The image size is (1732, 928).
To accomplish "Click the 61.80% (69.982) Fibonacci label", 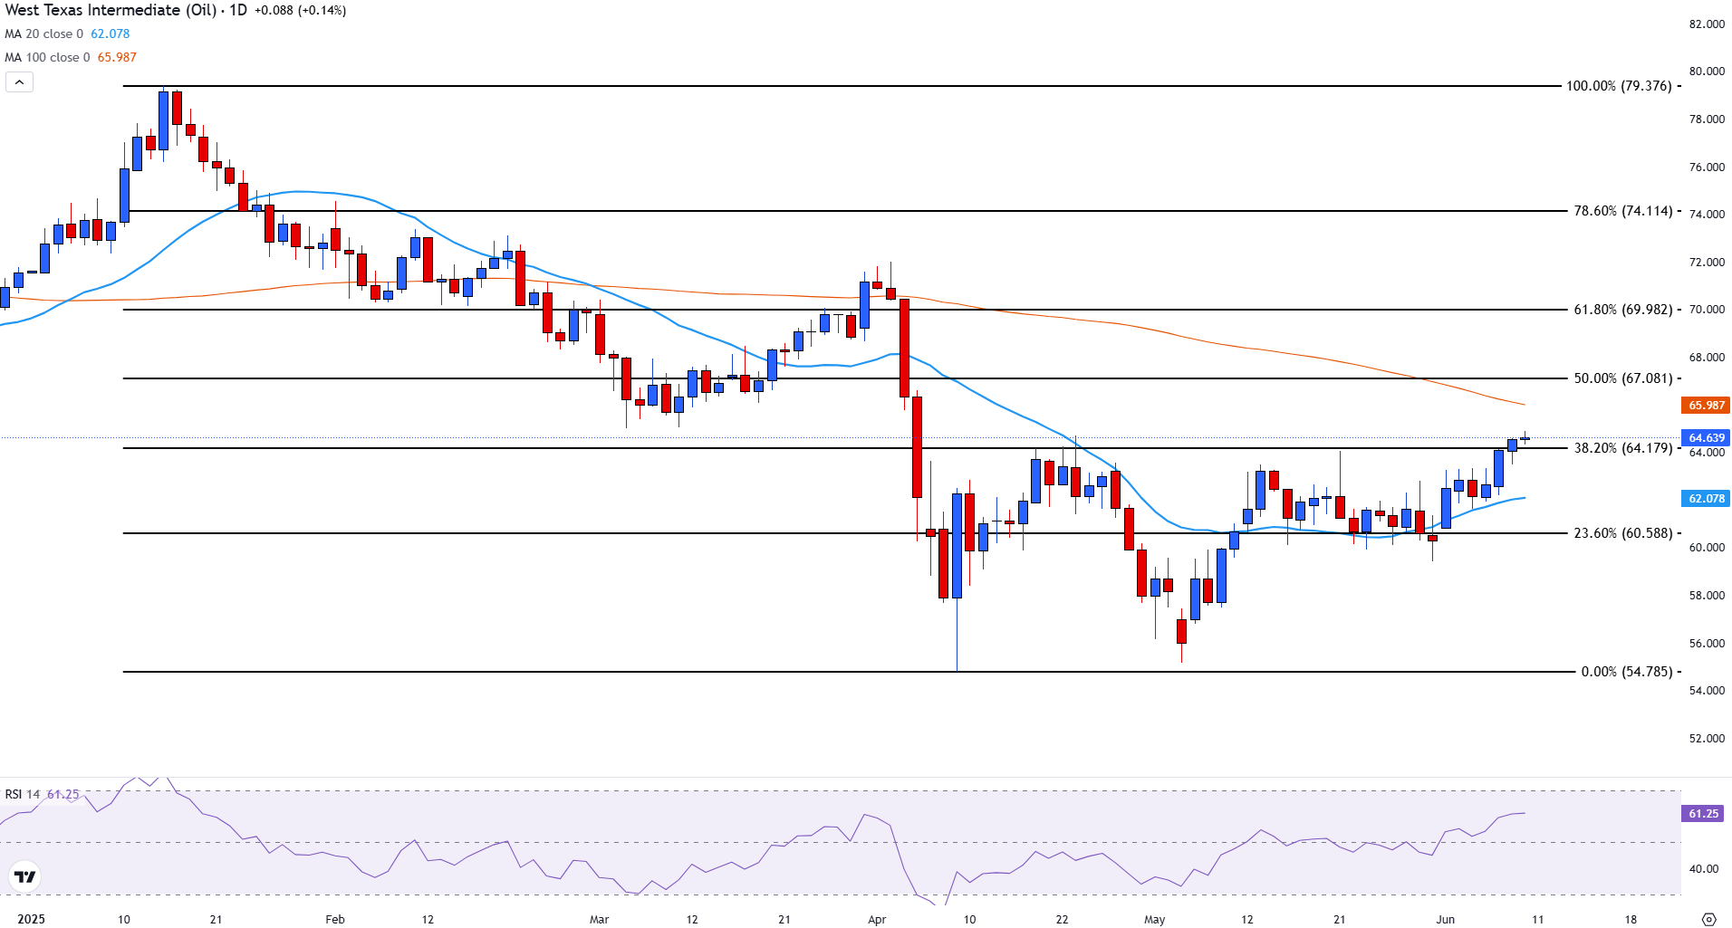I will pos(1622,310).
